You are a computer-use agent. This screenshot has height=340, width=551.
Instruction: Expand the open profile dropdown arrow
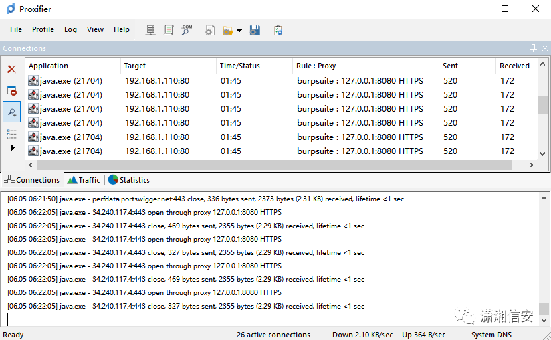(239, 31)
